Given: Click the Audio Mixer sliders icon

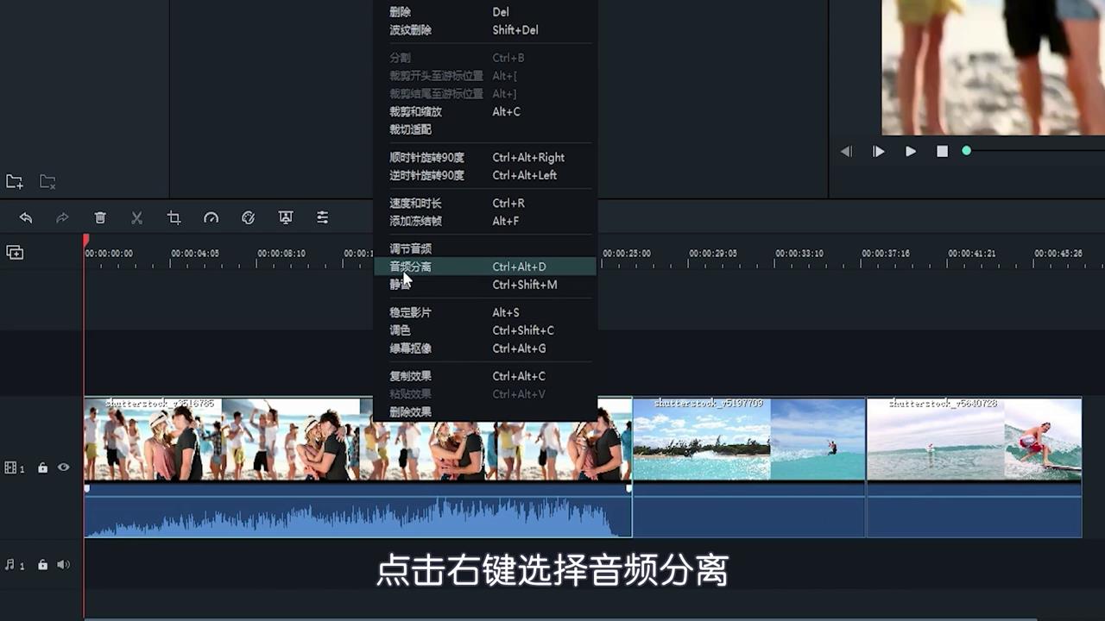Looking at the screenshot, I should 322,217.
